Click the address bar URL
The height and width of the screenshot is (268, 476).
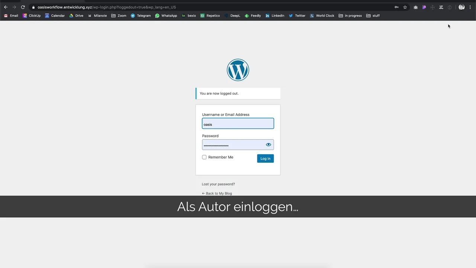pos(107,7)
